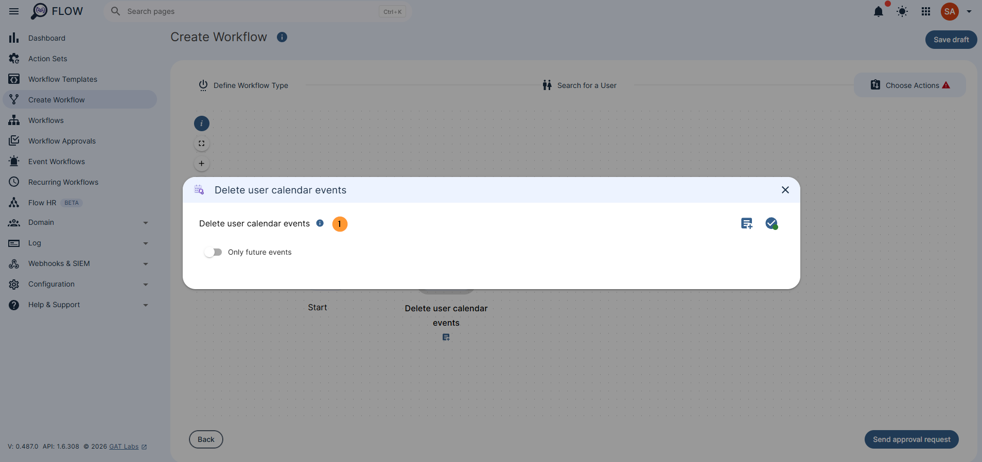982x462 pixels.
Task: Click the Start node label
Action: pos(318,308)
